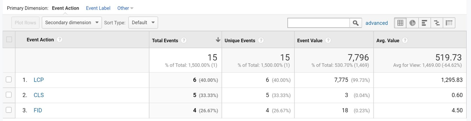Check the CLS row checkbox
471x121 pixels.
[9, 95]
